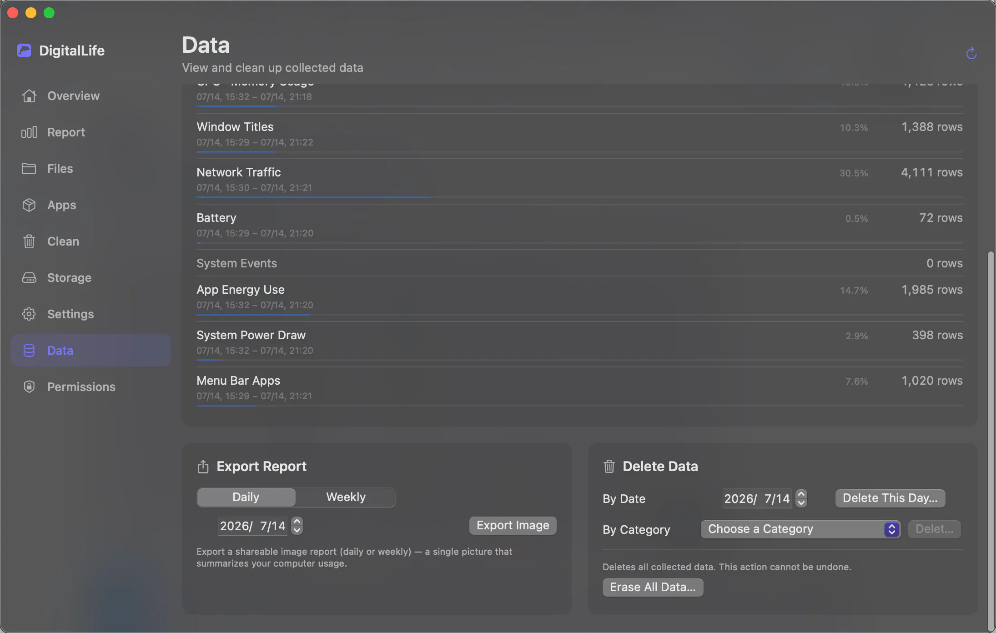996x633 pixels.
Task: Click the refresh icon at top right
Action: pyautogui.click(x=971, y=53)
